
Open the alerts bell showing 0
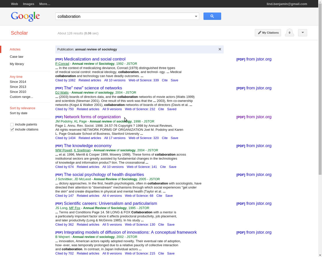(x=289, y=33)
